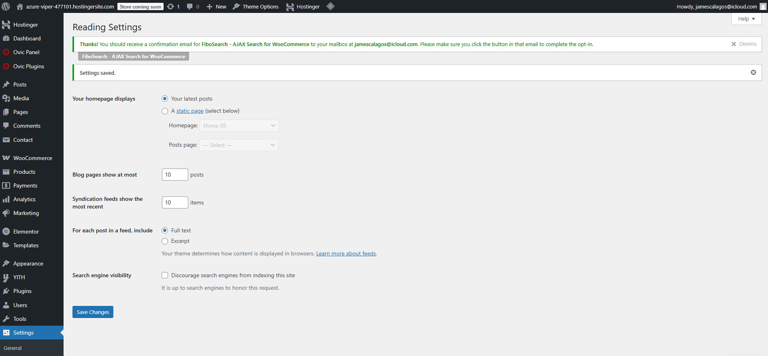Click the 'Store coming soon' badge
768x356 pixels.
pyautogui.click(x=140, y=6)
